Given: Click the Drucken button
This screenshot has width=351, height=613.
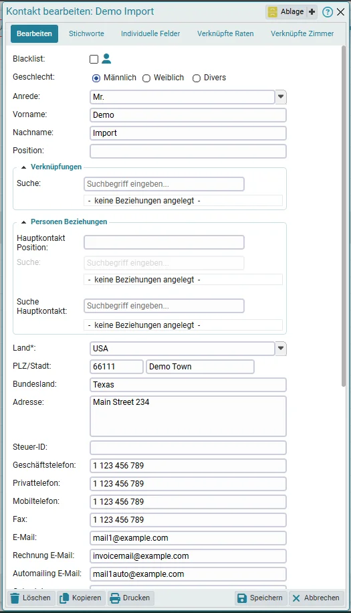Looking at the screenshot, I should pos(130,598).
